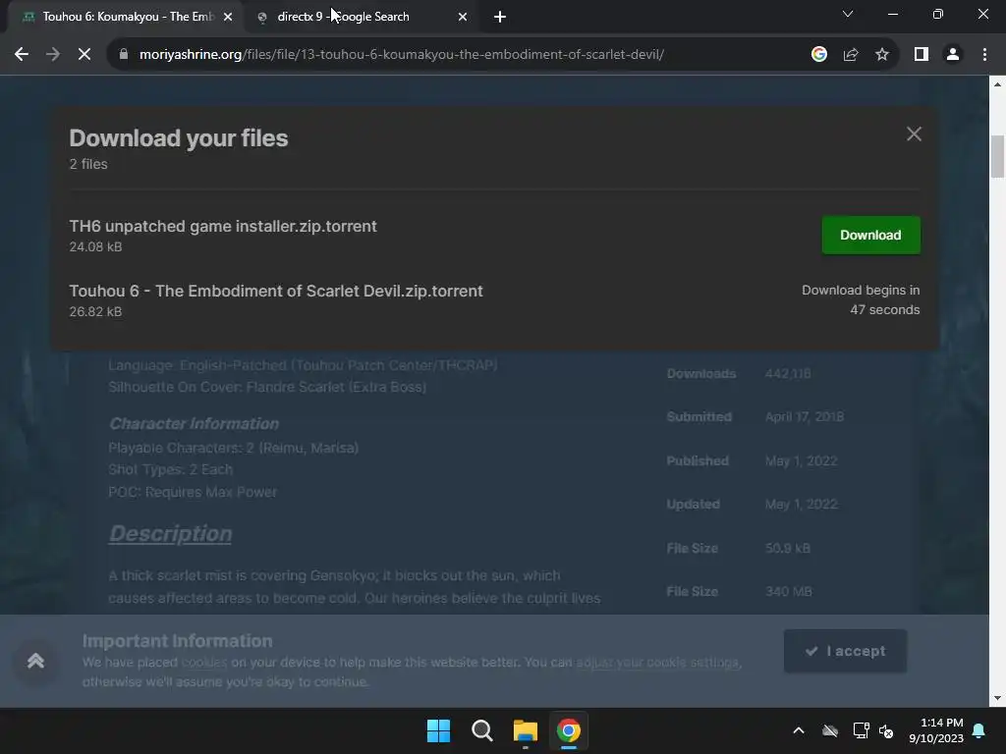The width and height of the screenshot is (1006, 754).
Task: Open Chrome's three-dot menu
Action: tap(984, 55)
